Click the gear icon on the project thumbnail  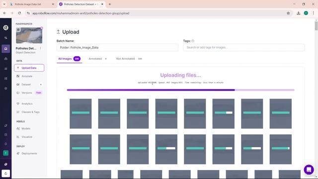(18, 30)
